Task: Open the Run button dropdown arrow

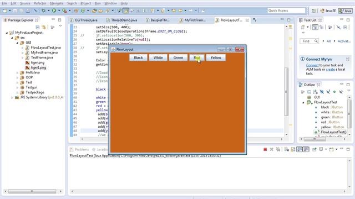Action: tap(59, 11)
